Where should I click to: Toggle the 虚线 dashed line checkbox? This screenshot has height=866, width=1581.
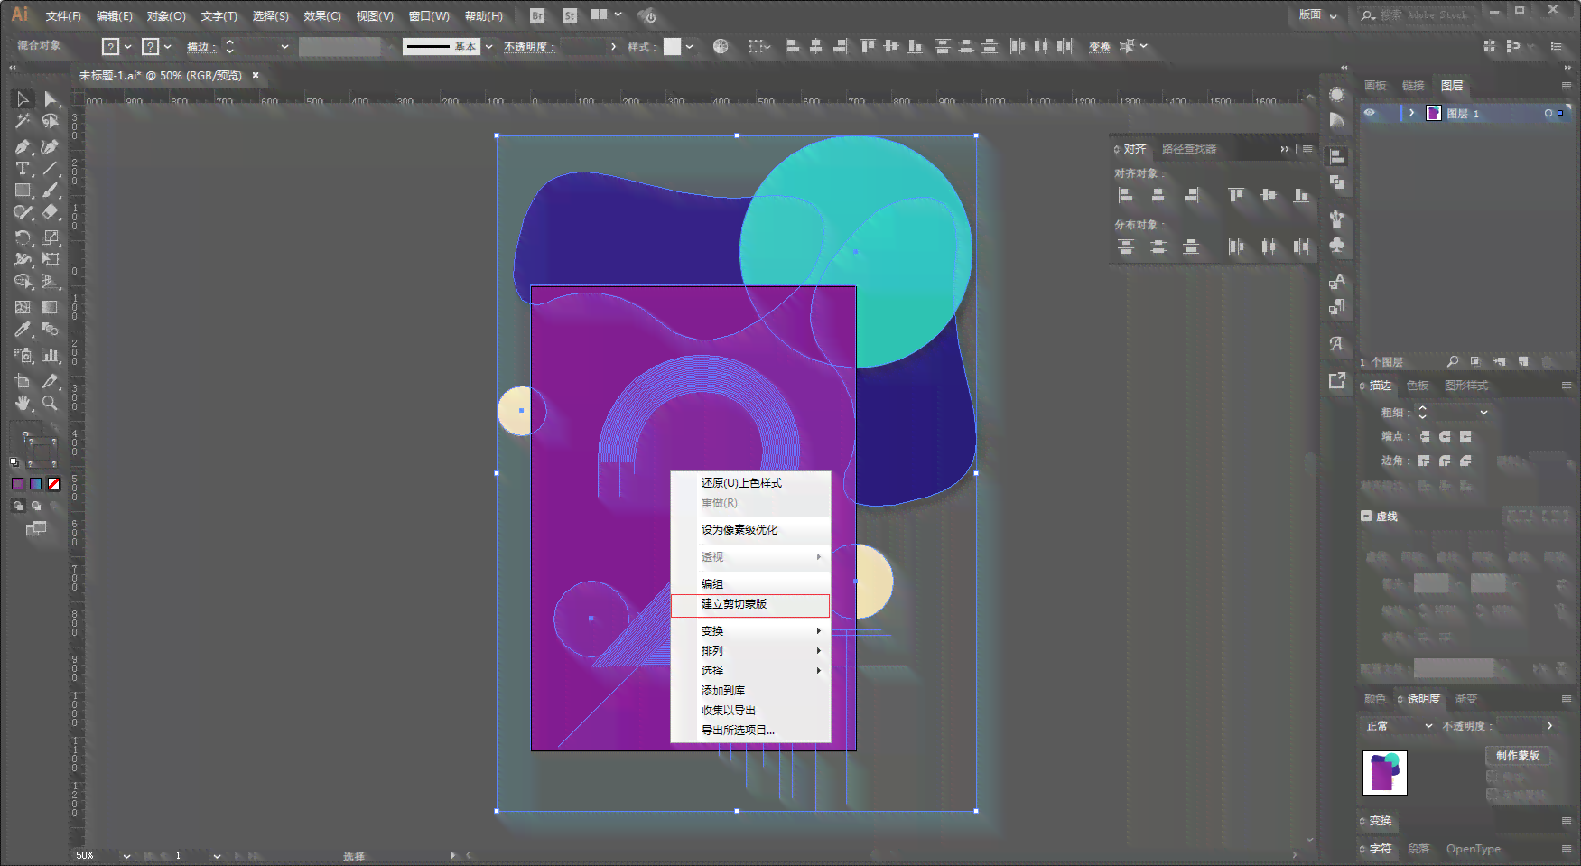pyautogui.click(x=1366, y=517)
